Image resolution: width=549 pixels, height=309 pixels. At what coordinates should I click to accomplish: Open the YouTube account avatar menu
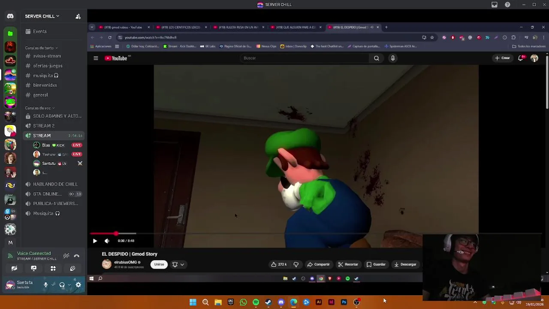[x=534, y=58]
